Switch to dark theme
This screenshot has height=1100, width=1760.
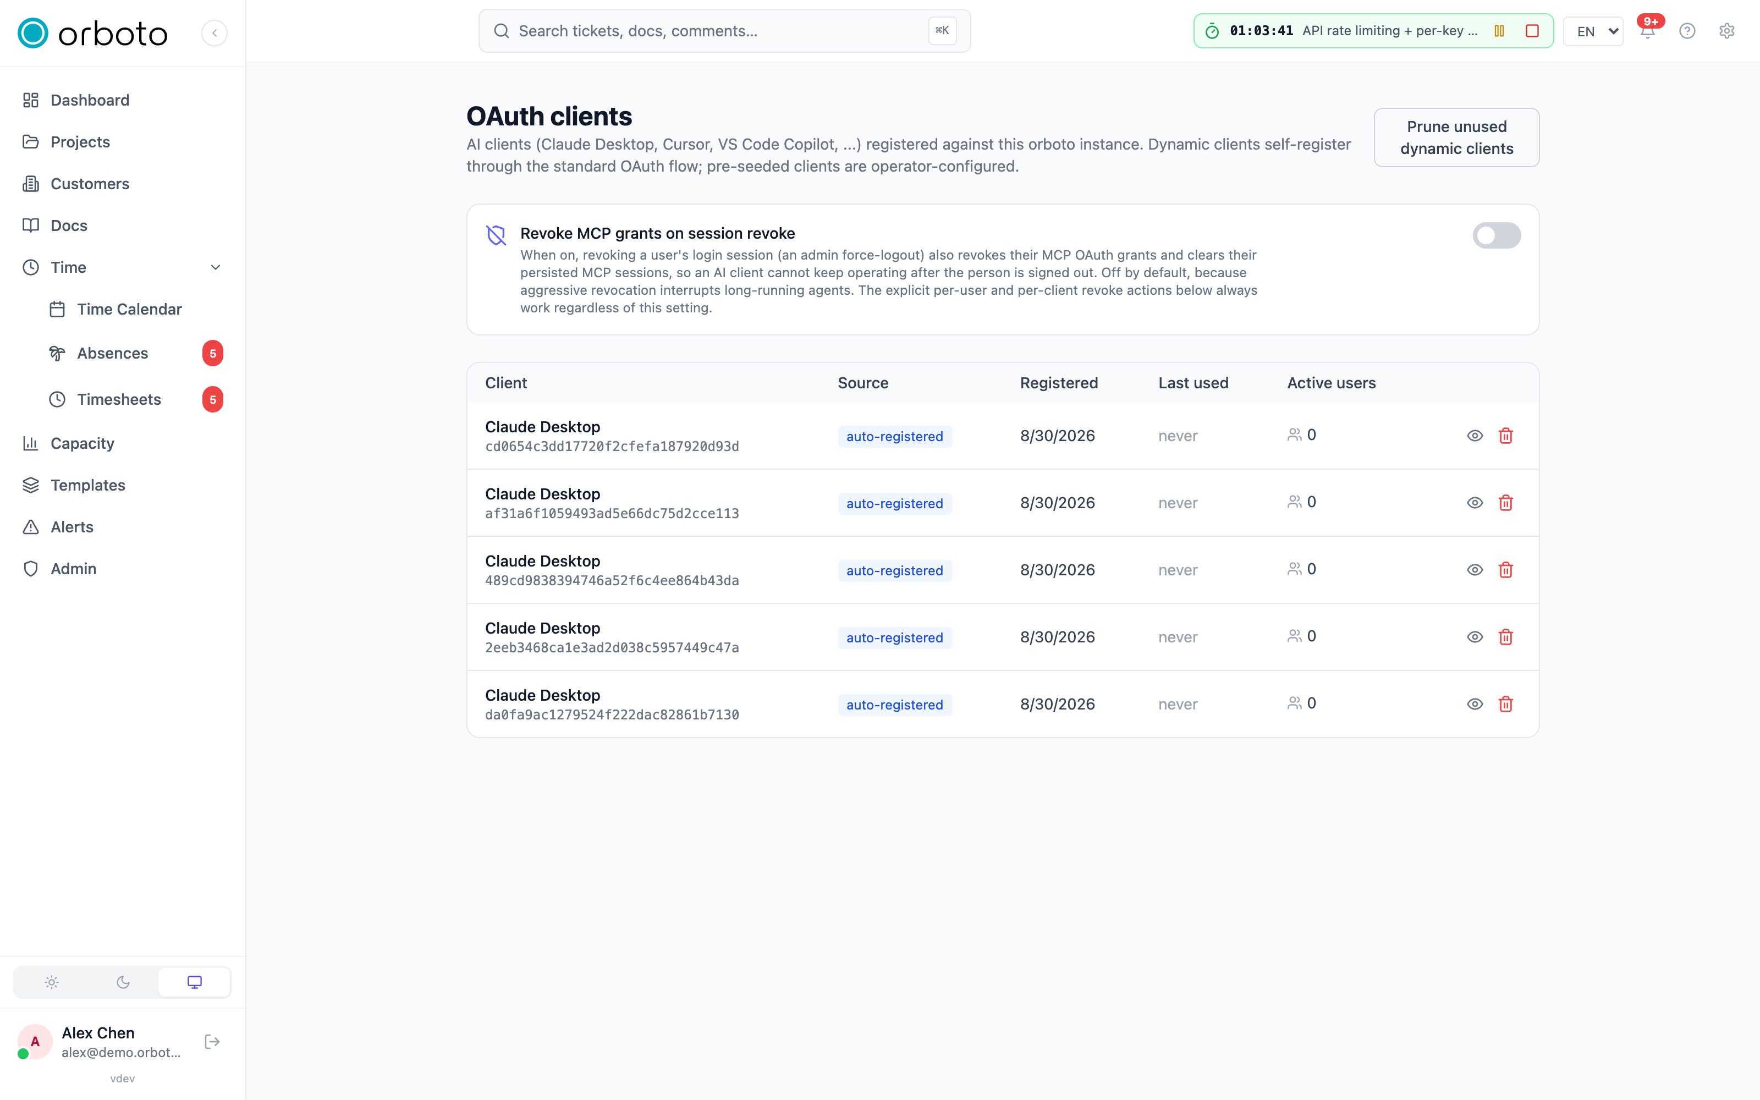[x=123, y=982]
